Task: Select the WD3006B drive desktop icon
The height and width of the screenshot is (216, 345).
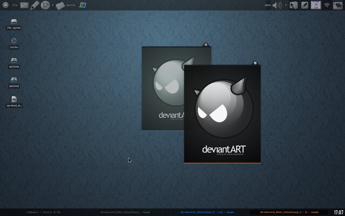Action: point(14,63)
